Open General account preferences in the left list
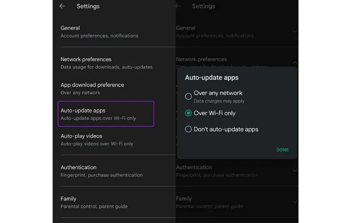 (99, 32)
